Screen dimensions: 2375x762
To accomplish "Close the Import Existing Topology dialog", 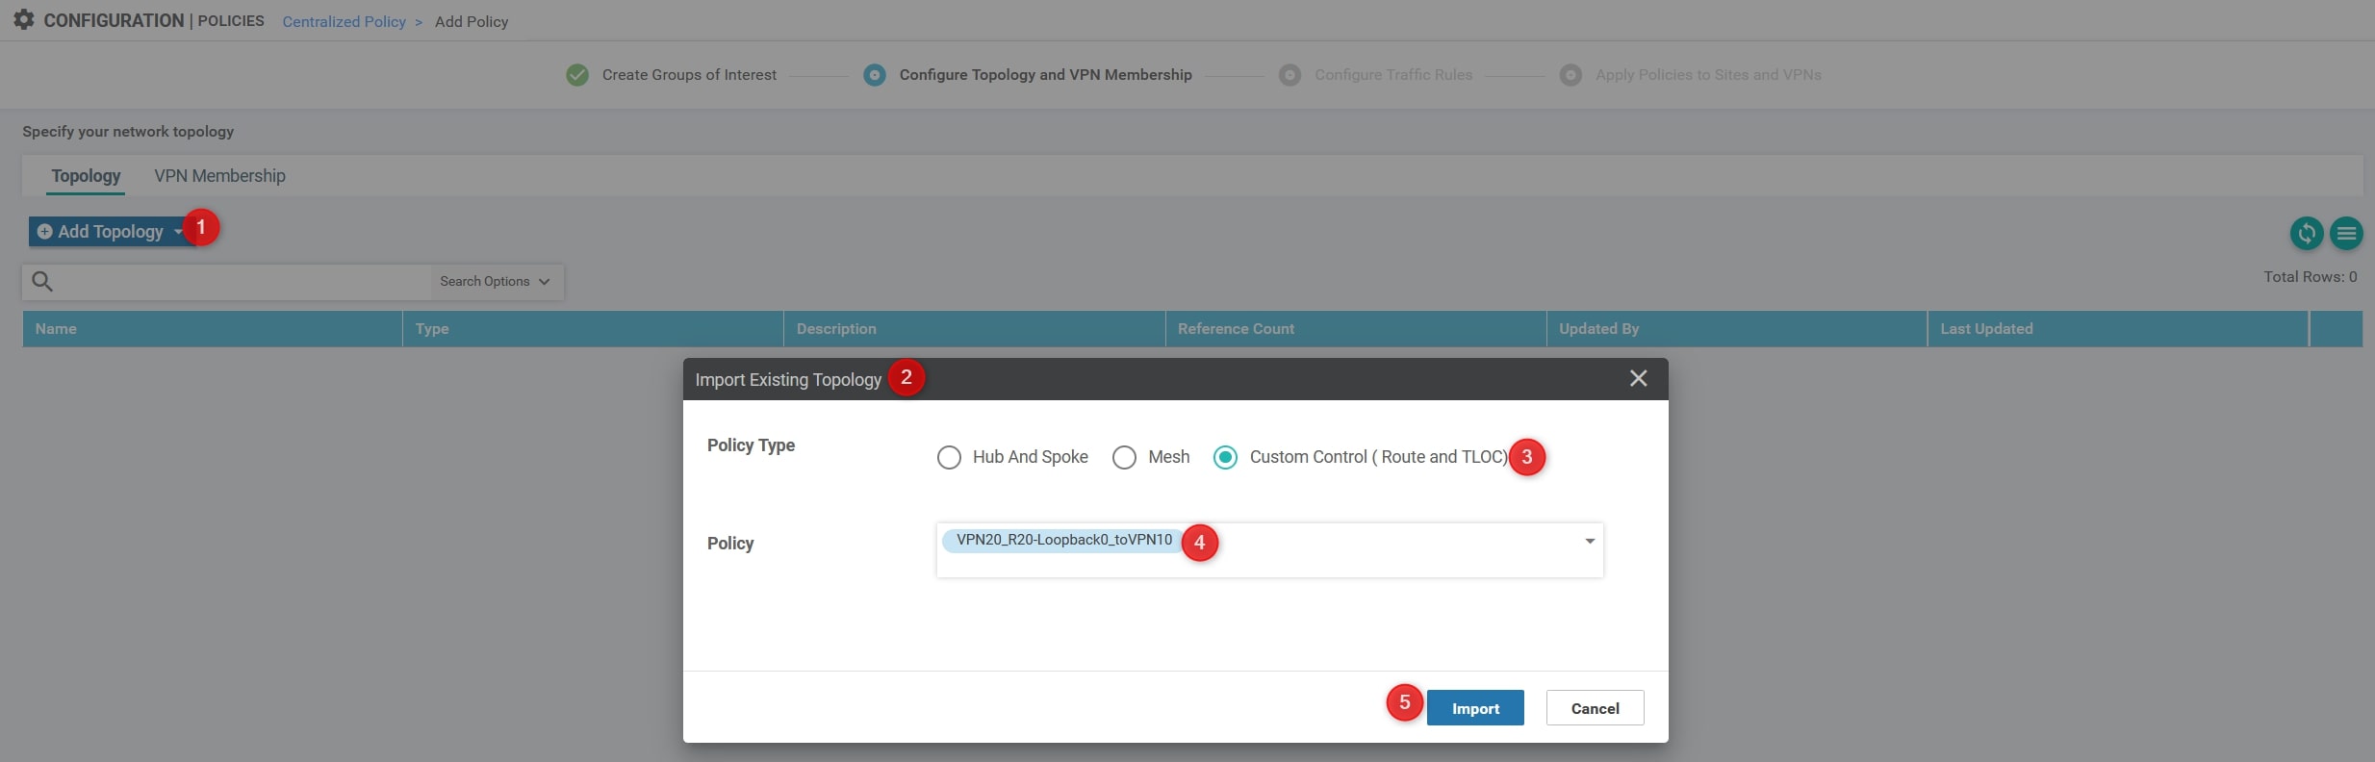I will (x=1638, y=379).
